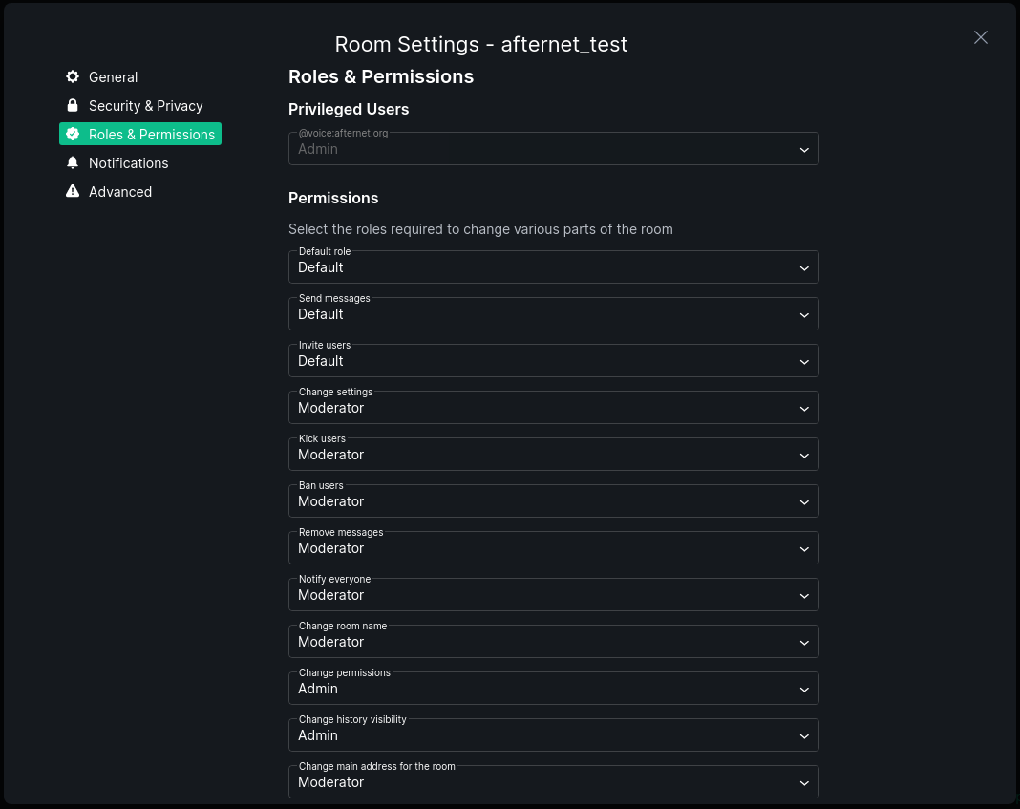Close the Room Settings dialog
This screenshot has width=1020, height=809.
(980, 37)
